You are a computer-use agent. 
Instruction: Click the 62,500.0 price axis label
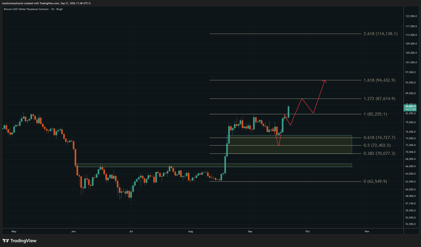tap(410, 182)
